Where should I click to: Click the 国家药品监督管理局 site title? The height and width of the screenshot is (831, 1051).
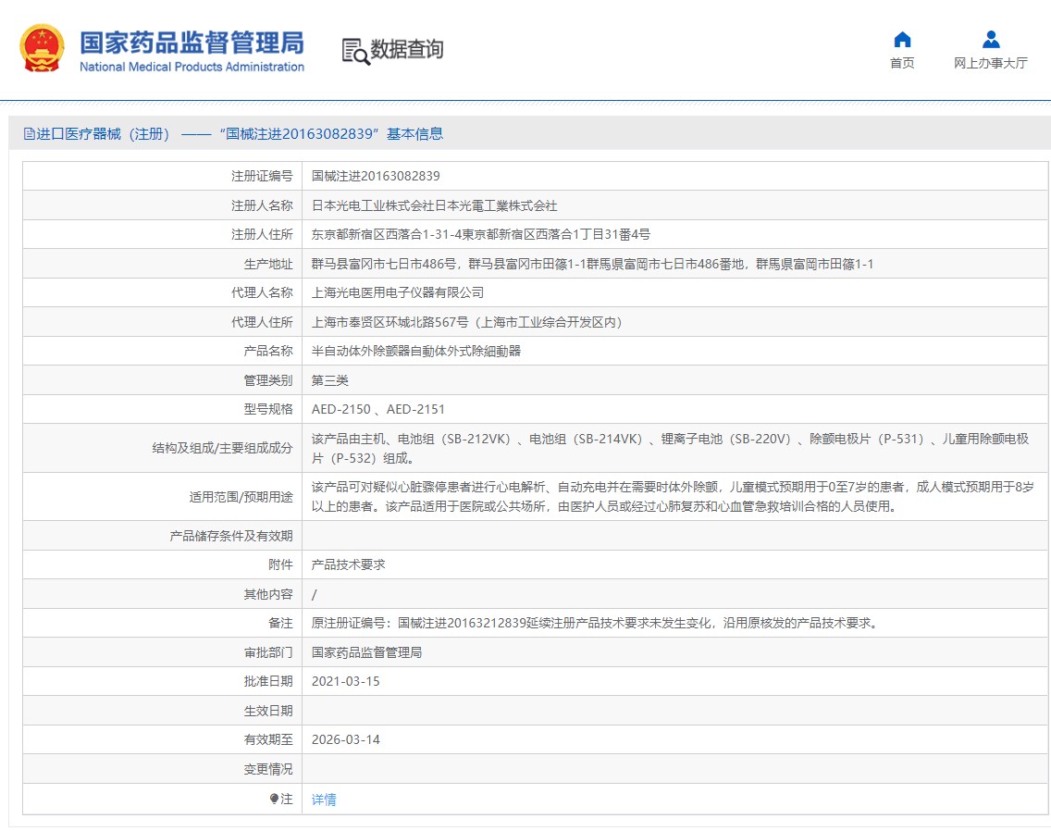pyautogui.click(x=192, y=43)
